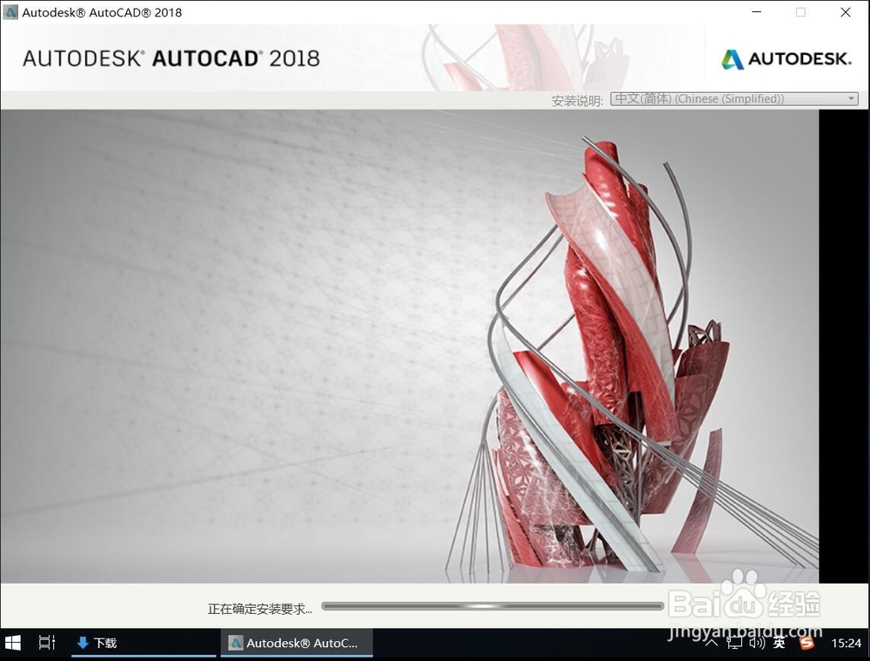Switch to the Autodesk AutoCAD taskbar window
This screenshot has height=661, width=870.
[296, 643]
